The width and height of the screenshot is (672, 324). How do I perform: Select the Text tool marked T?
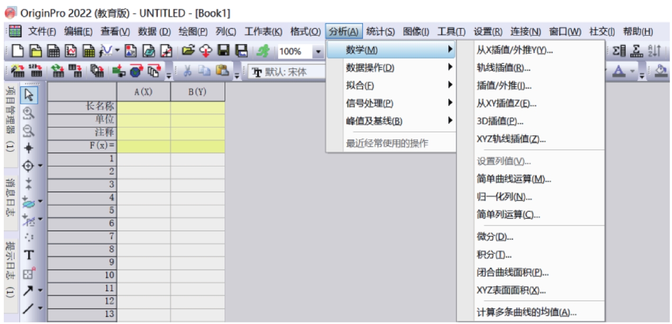click(x=29, y=255)
